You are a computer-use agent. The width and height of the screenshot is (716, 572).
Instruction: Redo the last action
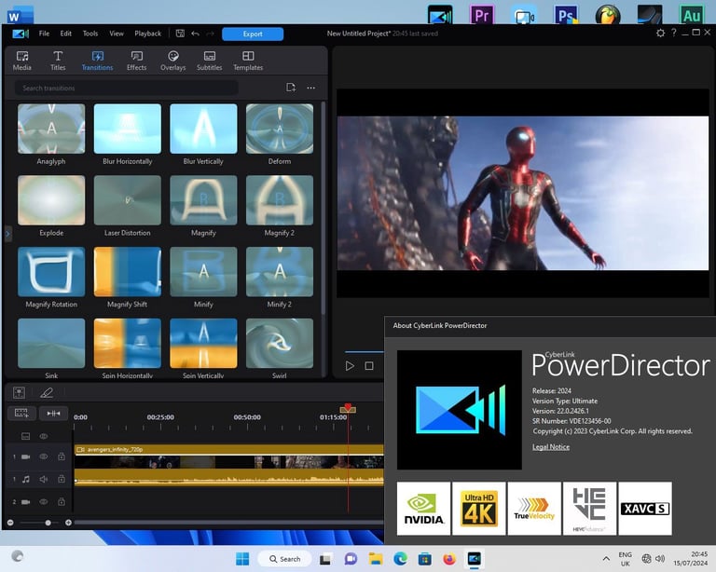[210, 34]
